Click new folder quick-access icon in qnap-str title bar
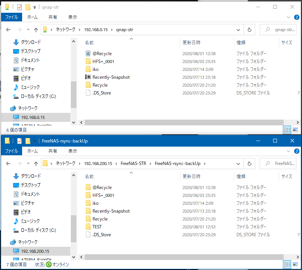Viewport: 302px width, 270px height. point(28,7)
